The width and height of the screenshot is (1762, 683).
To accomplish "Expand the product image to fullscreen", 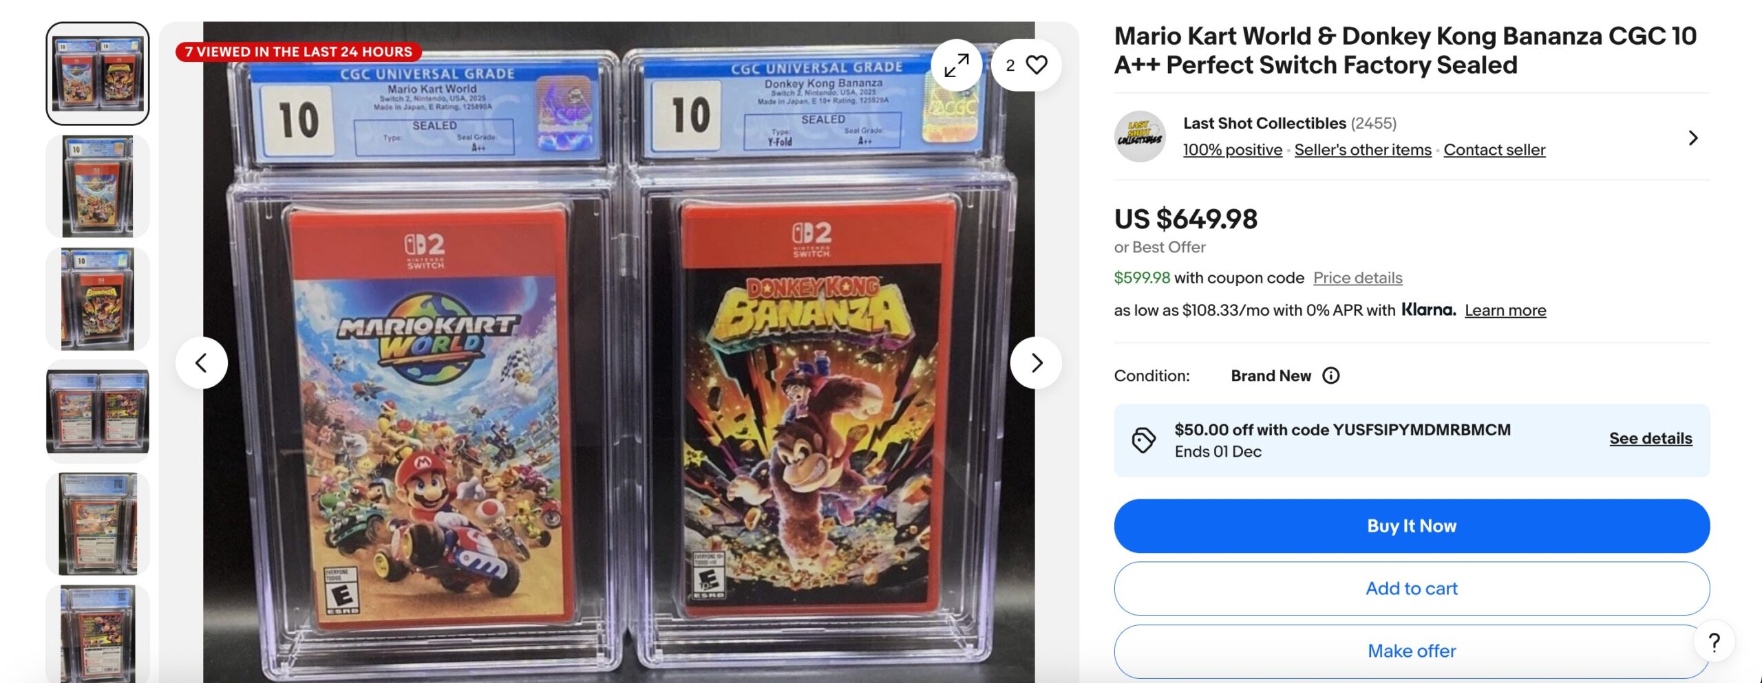I will click(x=956, y=65).
